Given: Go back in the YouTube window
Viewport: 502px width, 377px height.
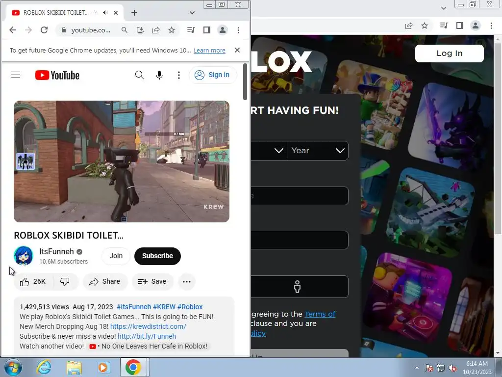Looking at the screenshot, I should (x=12, y=30).
